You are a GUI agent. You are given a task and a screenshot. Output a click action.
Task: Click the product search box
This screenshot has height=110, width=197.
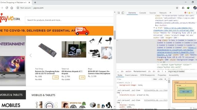(x=69, y=20)
